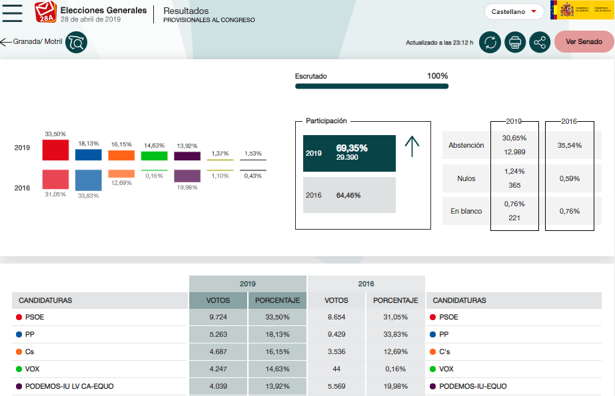Screen dimensions: 615x396
Task: Open the hamburger menu
Action: 13,12
